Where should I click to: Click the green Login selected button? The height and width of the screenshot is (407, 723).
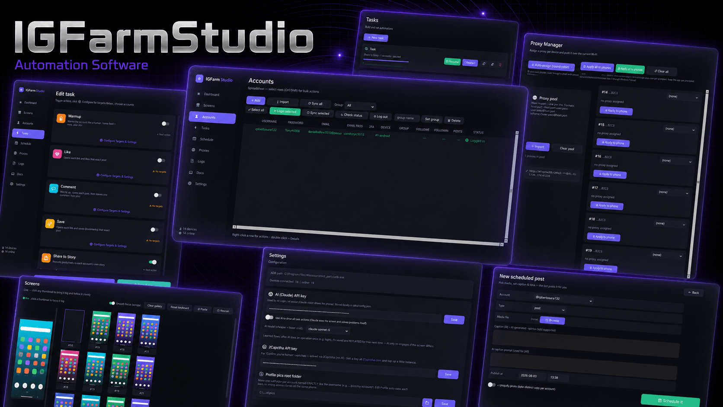point(285,112)
